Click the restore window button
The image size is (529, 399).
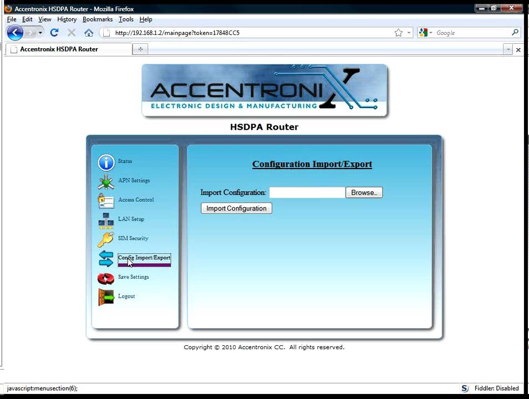pyautogui.click(x=494, y=8)
